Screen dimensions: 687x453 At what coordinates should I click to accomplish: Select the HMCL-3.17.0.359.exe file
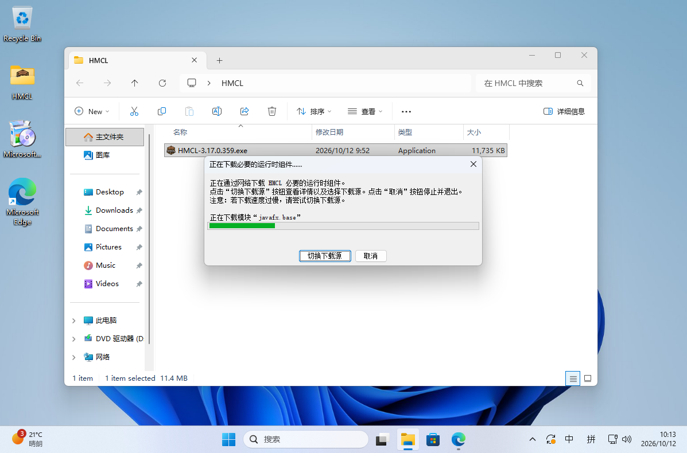coord(336,151)
